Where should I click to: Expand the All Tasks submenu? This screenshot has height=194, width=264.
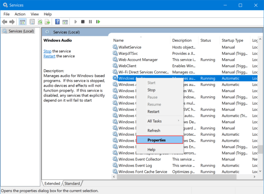click(160, 121)
